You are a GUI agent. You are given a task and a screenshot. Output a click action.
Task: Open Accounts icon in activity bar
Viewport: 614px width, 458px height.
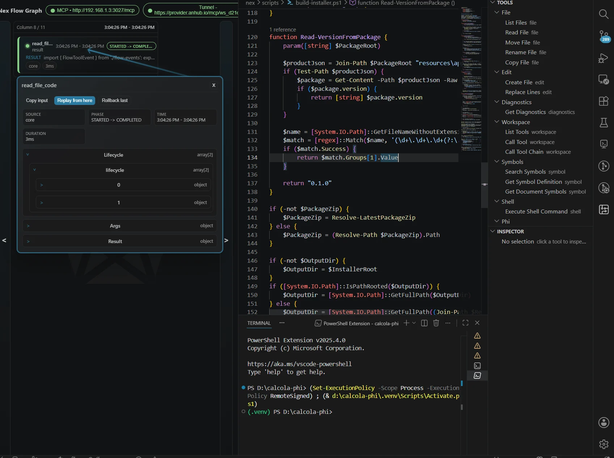pos(604,422)
